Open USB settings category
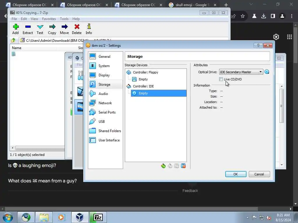 pyautogui.click(x=105, y=122)
